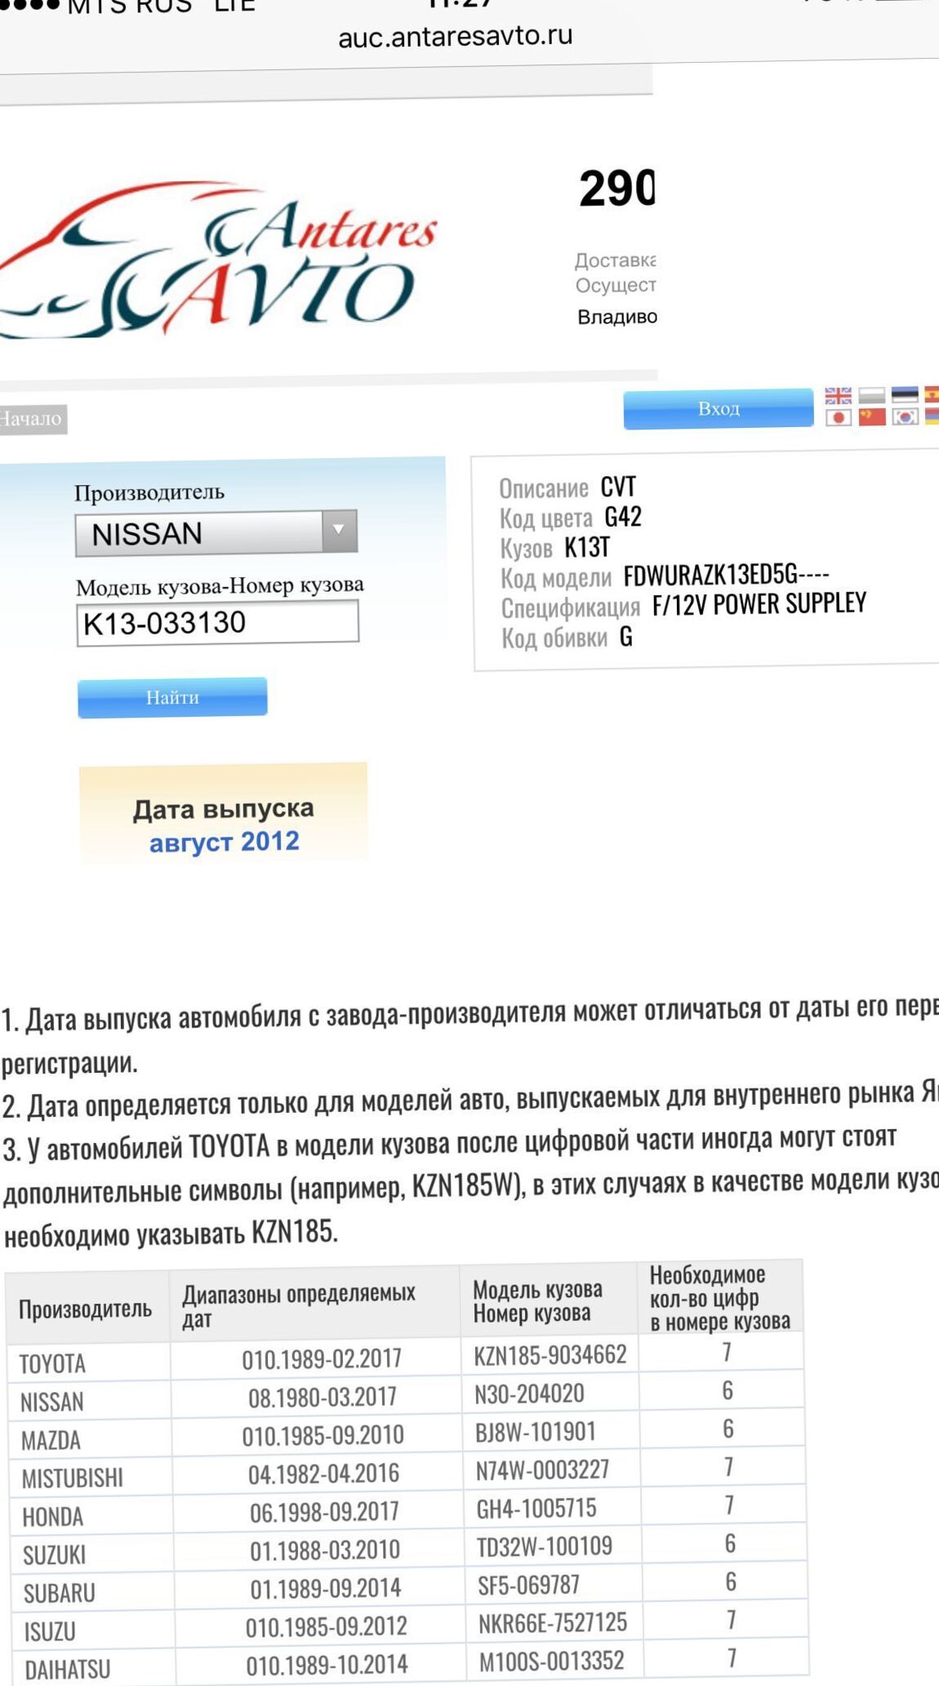Click the example number "M100S-0013352"
Screen dimensions: 939x1686
pyautogui.click(x=552, y=1661)
